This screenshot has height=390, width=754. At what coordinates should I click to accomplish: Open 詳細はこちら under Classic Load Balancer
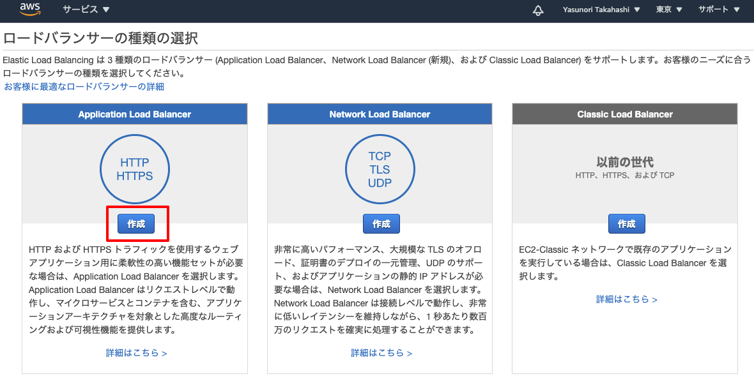(627, 299)
